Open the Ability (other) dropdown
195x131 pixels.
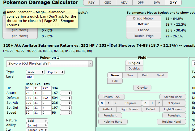37,125
